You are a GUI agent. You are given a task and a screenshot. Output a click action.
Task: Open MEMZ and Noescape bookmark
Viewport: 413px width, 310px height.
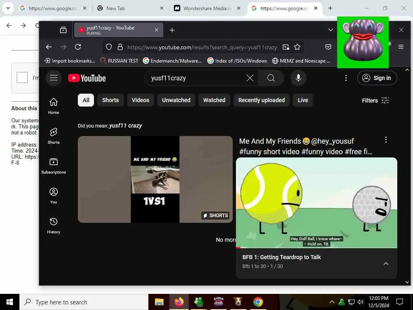coord(301,61)
